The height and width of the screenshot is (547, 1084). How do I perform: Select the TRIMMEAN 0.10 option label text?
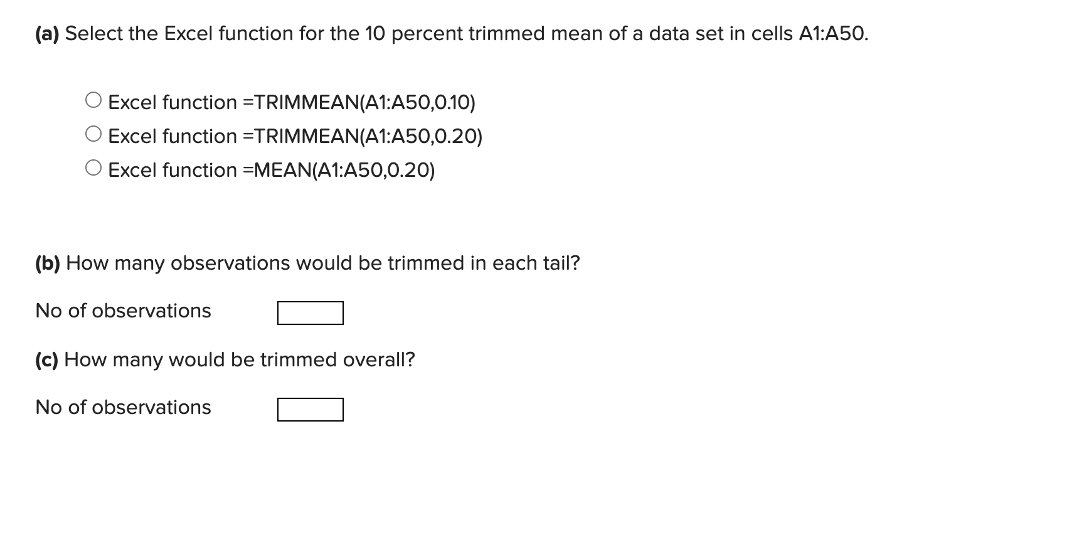pyautogui.click(x=292, y=102)
